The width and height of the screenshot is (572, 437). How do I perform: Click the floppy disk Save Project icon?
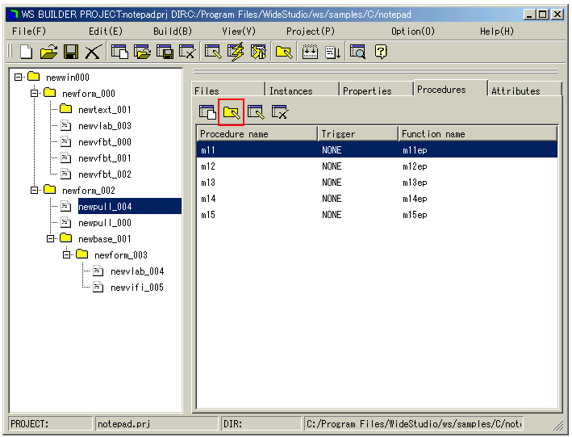[x=71, y=52]
